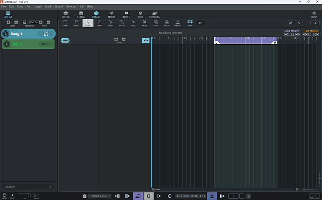Screen dimensions: 322x200
Task: Click the right-arrow button beside the S button
Action: (315, 23)
